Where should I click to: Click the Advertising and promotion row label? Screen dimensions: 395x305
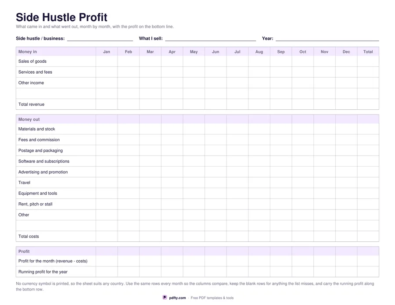tap(43, 172)
